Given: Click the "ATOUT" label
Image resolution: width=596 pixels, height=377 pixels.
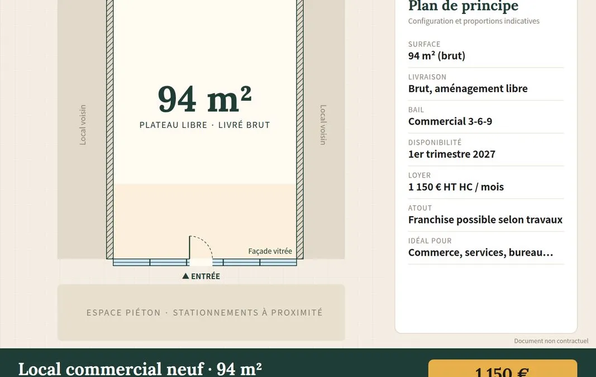Looking at the screenshot, I should point(420,208).
